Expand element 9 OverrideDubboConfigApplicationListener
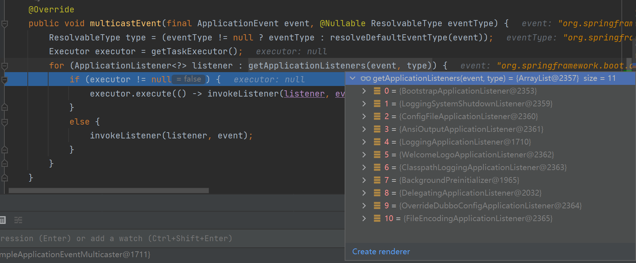The width and height of the screenshot is (636, 263). click(364, 206)
